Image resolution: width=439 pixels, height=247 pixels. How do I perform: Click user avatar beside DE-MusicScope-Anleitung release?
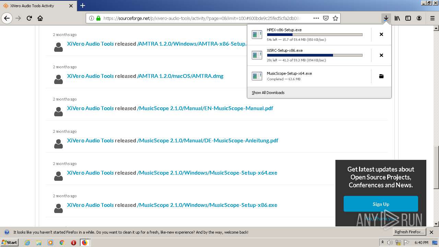(59, 144)
